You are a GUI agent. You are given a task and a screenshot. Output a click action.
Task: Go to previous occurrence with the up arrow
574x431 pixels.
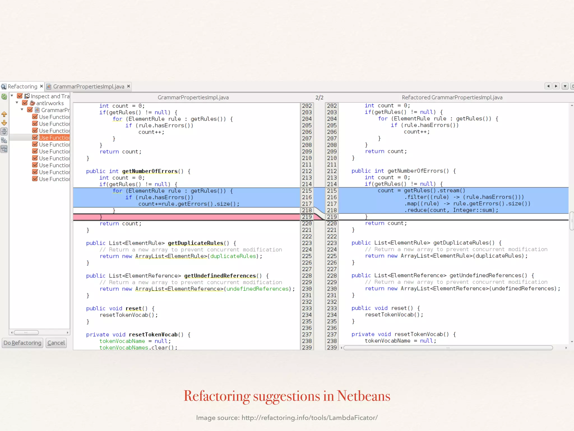pyautogui.click(x=4, y=114)
